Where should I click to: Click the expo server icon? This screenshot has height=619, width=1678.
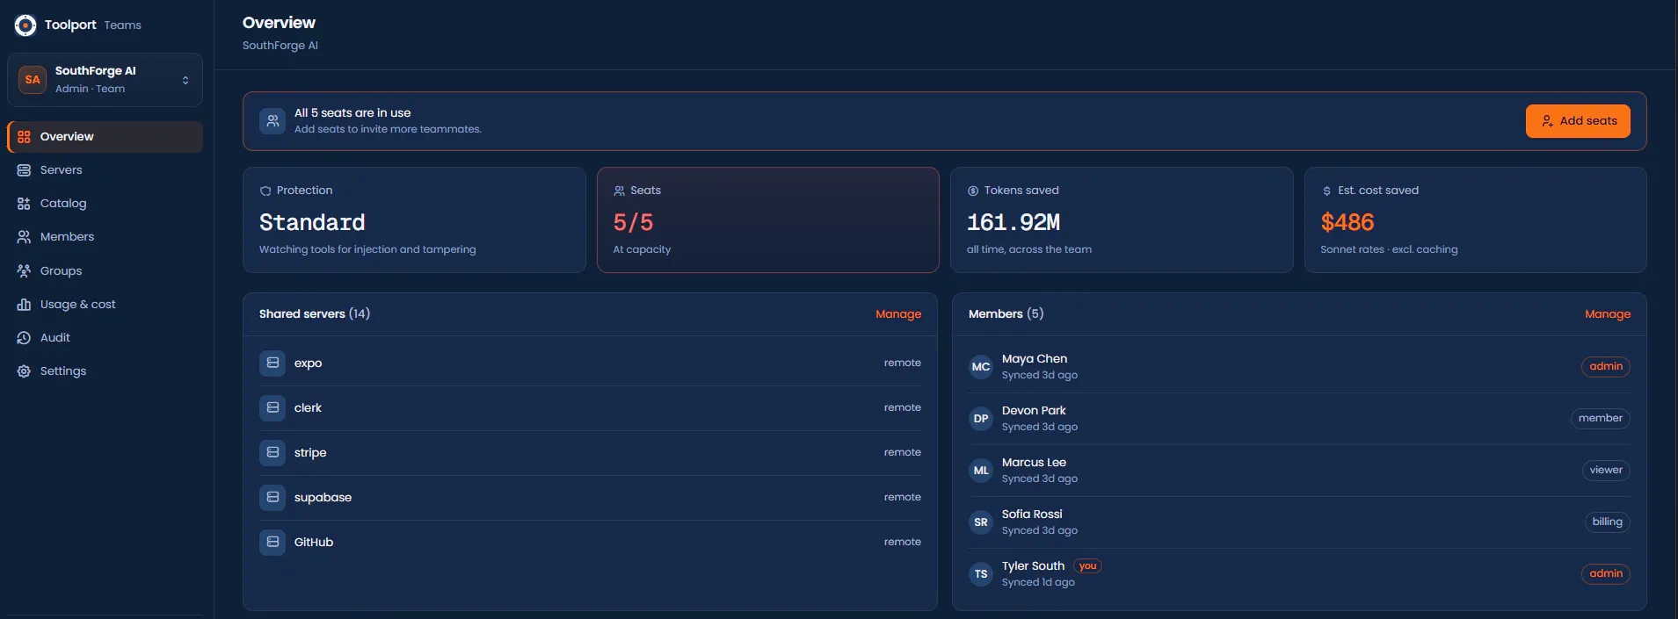pyautogui.click(x=272, y=363)
